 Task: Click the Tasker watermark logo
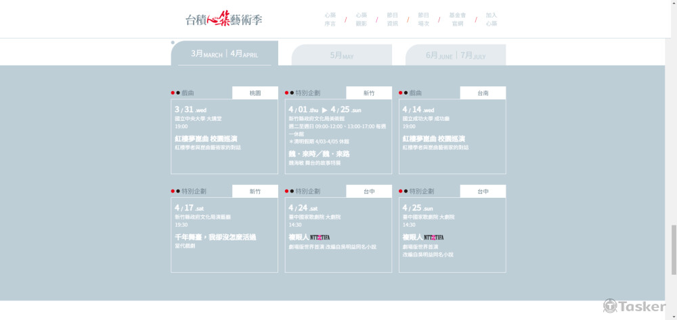(x=634, y=306)
